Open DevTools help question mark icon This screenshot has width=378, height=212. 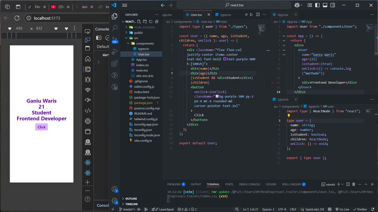pyautogui.click(x=88, y=199)
